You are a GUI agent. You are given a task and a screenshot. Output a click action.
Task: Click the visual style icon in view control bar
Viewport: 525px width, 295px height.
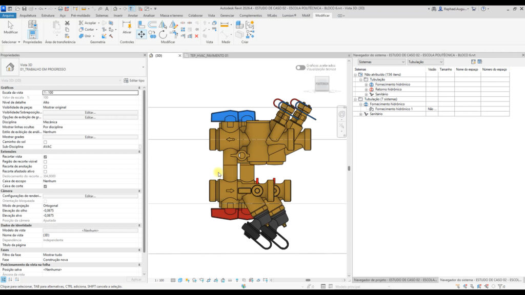coord(180,280)
